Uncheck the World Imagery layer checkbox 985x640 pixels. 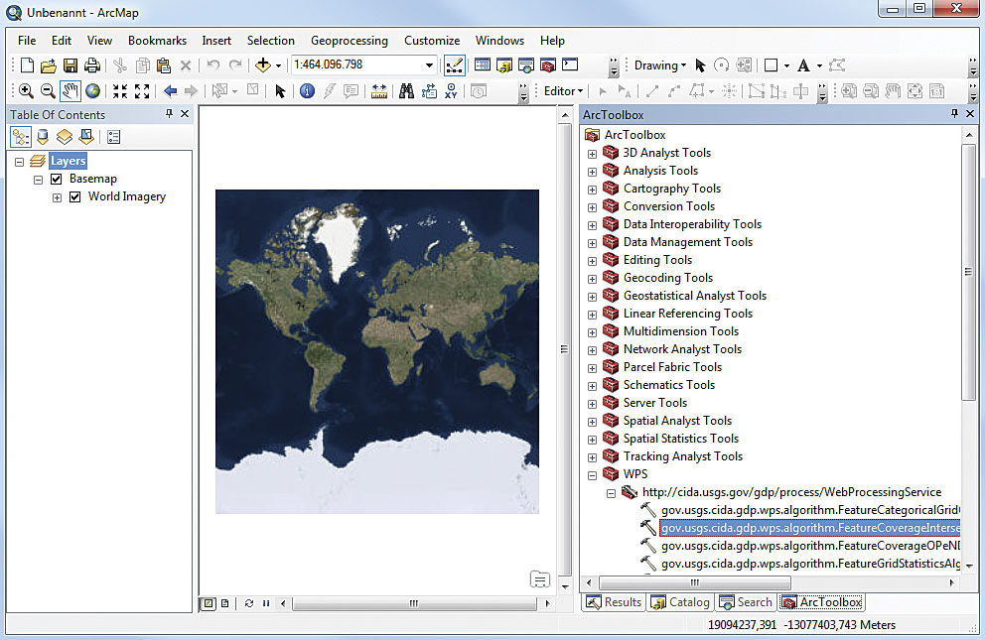tap(74, 196)
